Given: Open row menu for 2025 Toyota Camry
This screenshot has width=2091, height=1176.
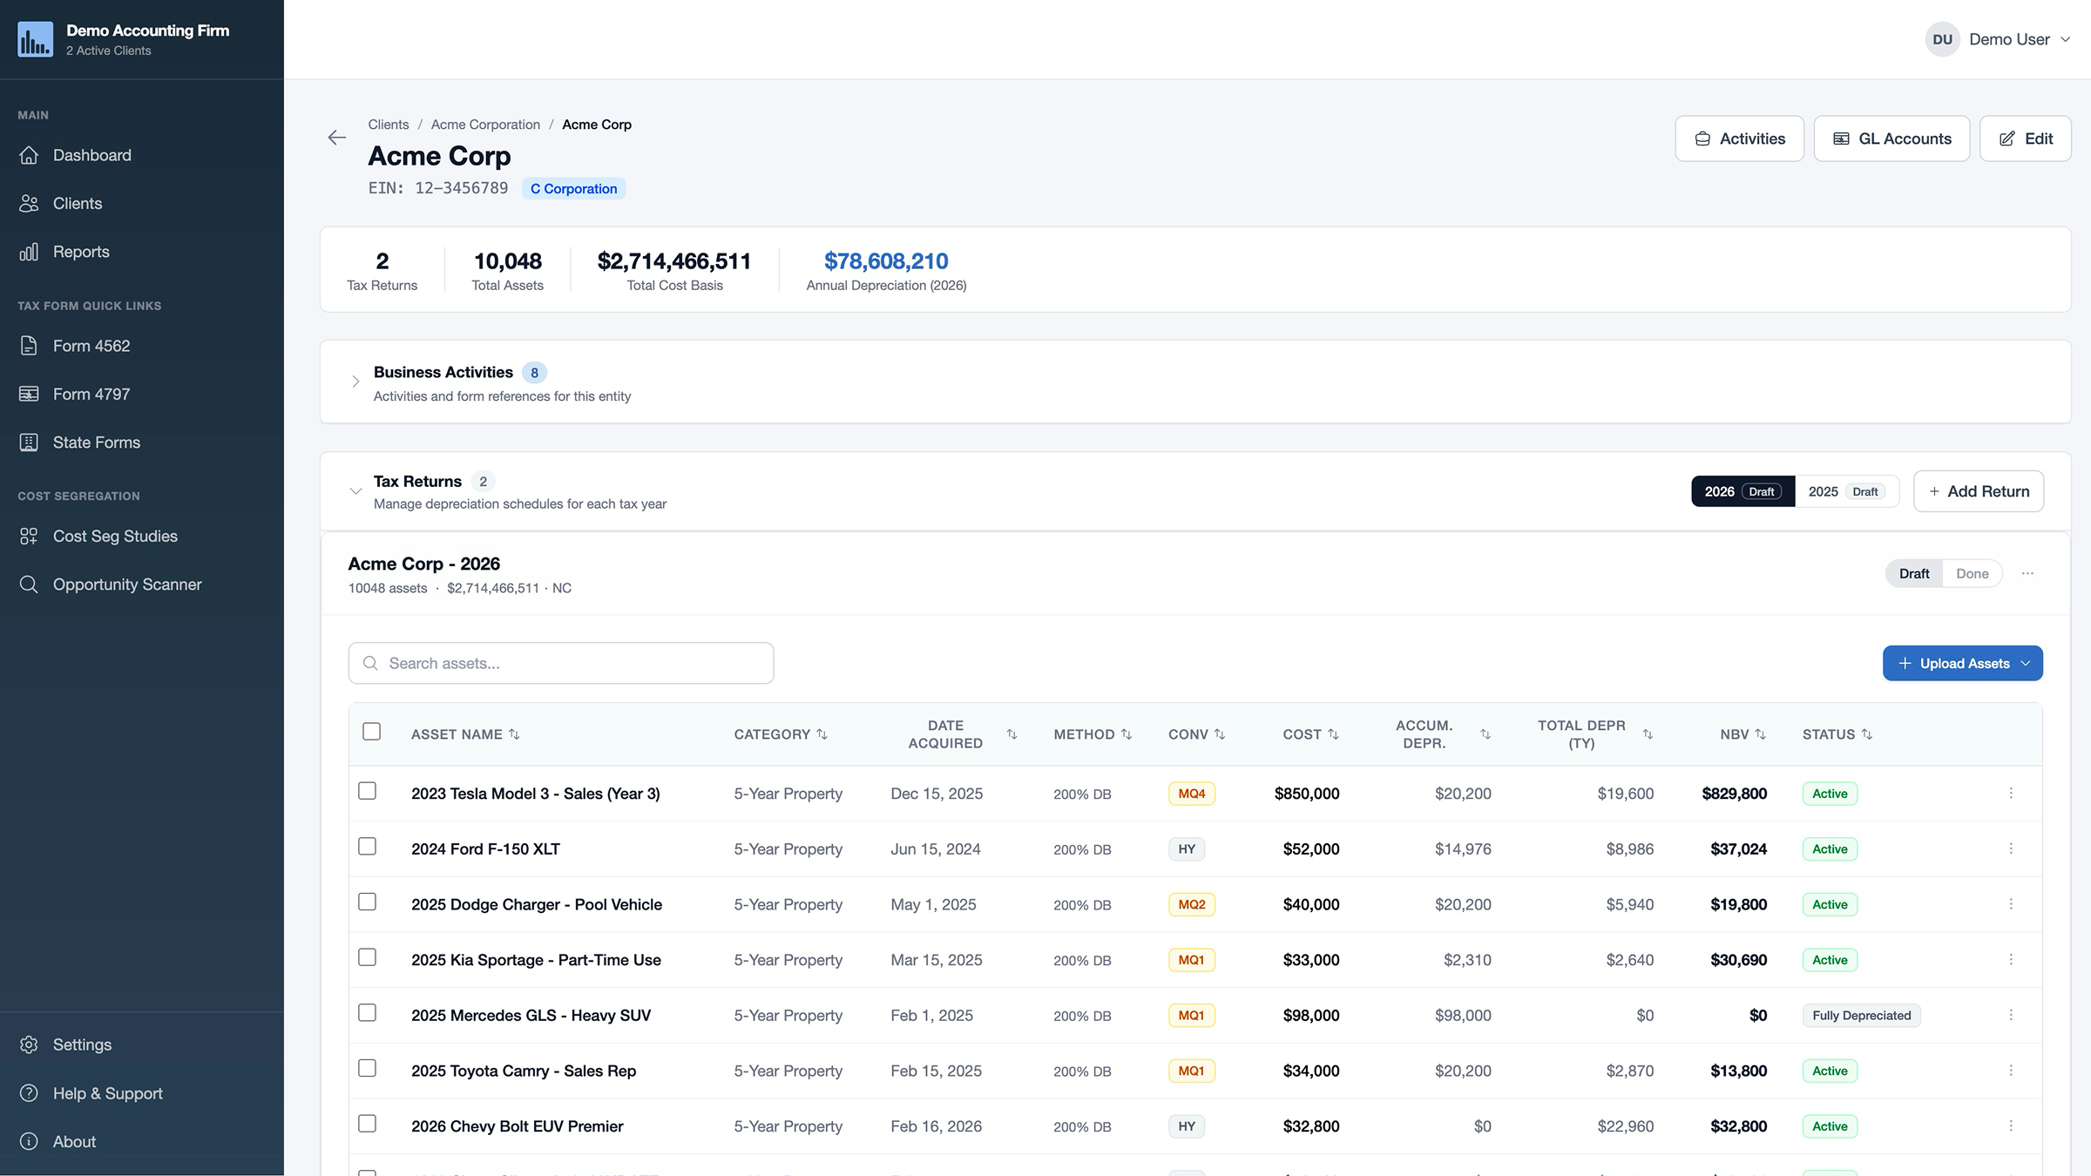Looking at the screenshot, I should (x=2011, y=1071).
